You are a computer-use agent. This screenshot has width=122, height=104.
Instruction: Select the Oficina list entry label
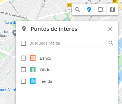[x=46, y=70]
